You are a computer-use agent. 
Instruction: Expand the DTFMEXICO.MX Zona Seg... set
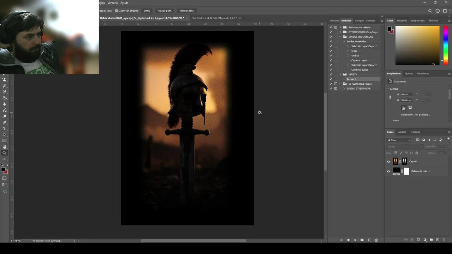coord(340,32)
